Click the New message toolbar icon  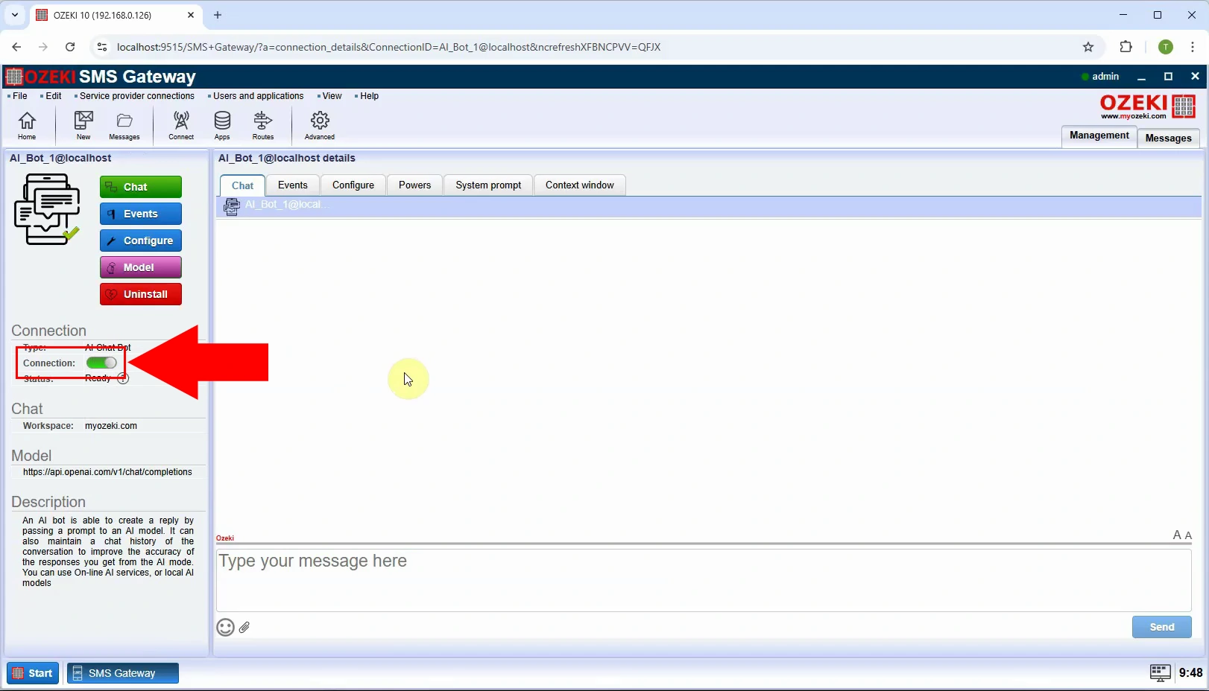83,125
